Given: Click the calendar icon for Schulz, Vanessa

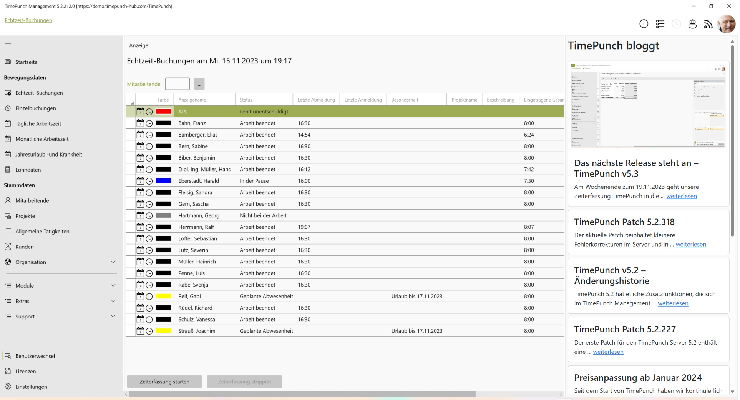Looking at the screenshot, I should pos(140,319).
